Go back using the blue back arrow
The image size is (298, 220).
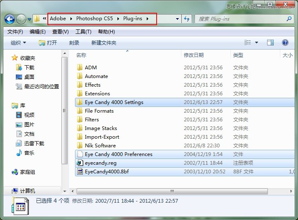point(10,19)
